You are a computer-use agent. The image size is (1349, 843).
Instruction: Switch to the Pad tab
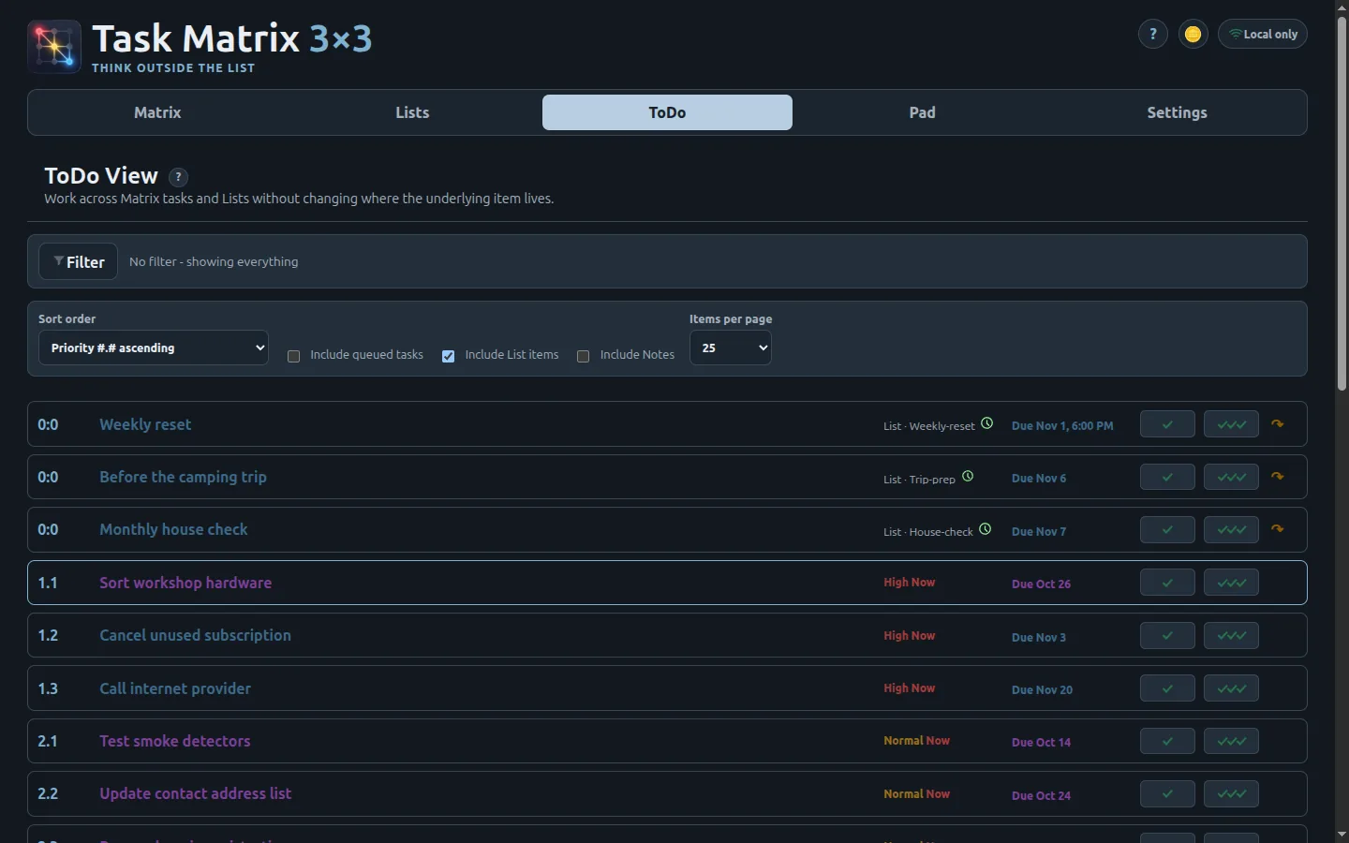coord(922,112)
